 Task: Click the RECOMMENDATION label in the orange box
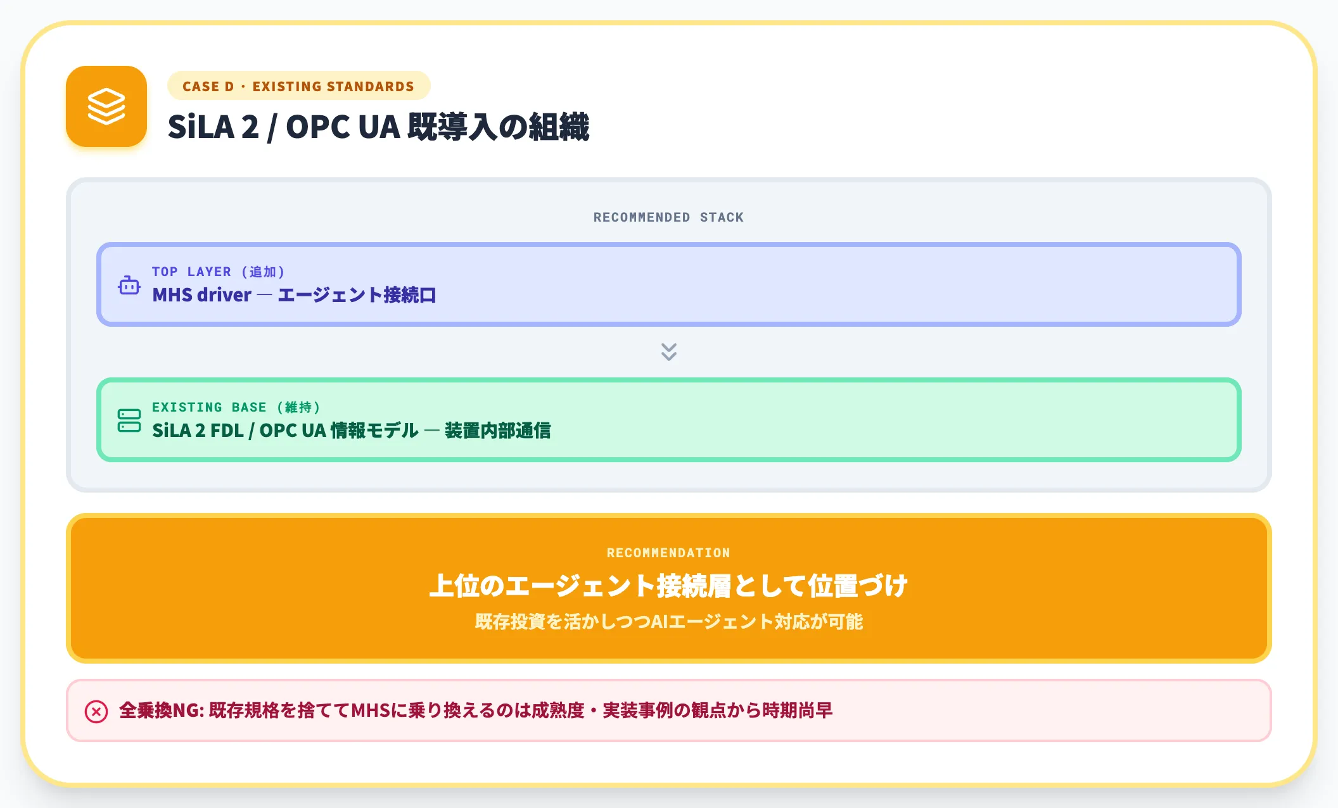click(668, 553)
